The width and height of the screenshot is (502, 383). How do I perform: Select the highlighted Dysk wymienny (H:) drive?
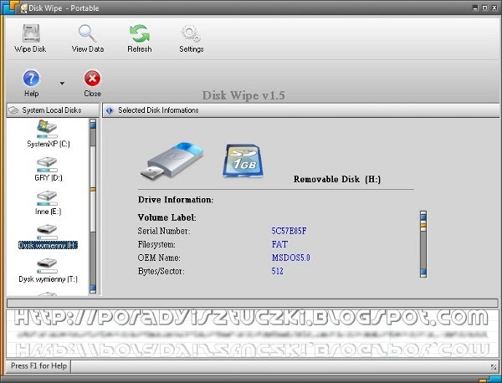coord(48,237)
